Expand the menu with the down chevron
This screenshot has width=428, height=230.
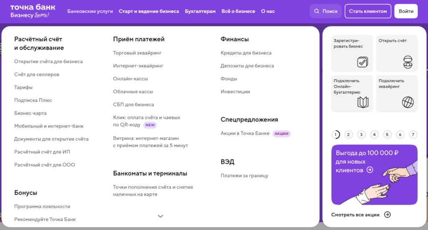(160, 216)
